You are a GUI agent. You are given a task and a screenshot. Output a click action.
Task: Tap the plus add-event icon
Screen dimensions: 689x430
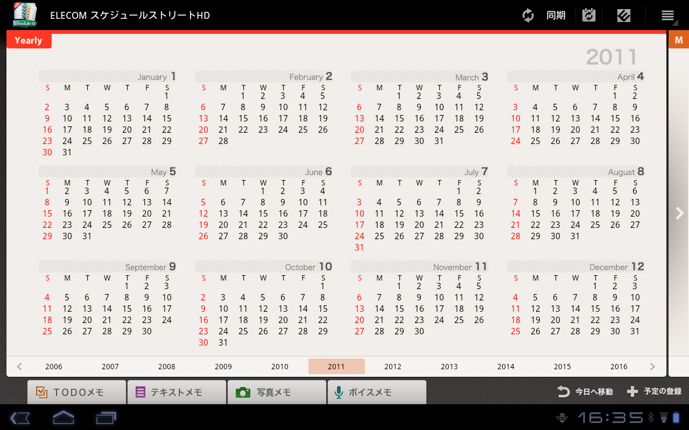(x=632, y=391)
